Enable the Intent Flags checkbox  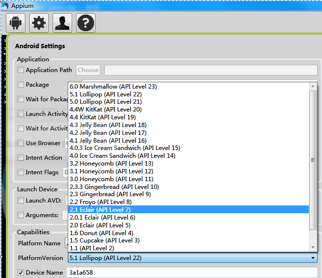coord(20,172)
